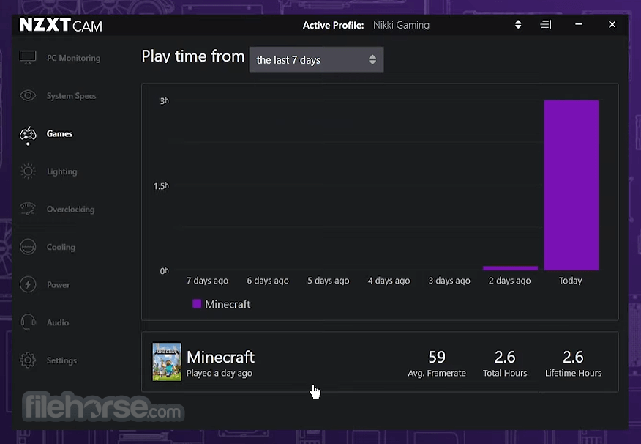Click the Power lightning bolt icon
The image size is (641, 444).
coord(28,284)
